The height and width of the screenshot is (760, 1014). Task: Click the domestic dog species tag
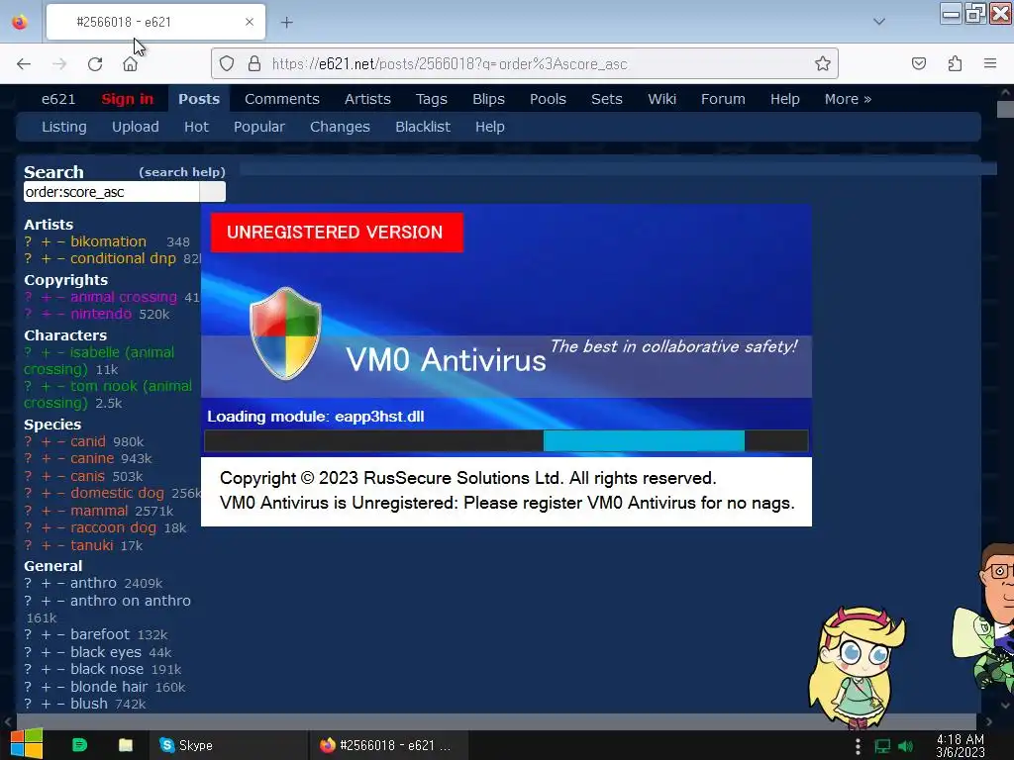pyautogui.click(x=117, y=493)
